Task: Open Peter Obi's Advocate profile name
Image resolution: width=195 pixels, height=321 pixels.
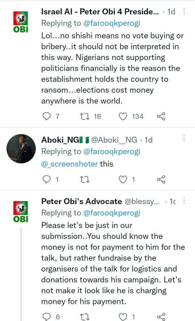Action: coord(81,201)
